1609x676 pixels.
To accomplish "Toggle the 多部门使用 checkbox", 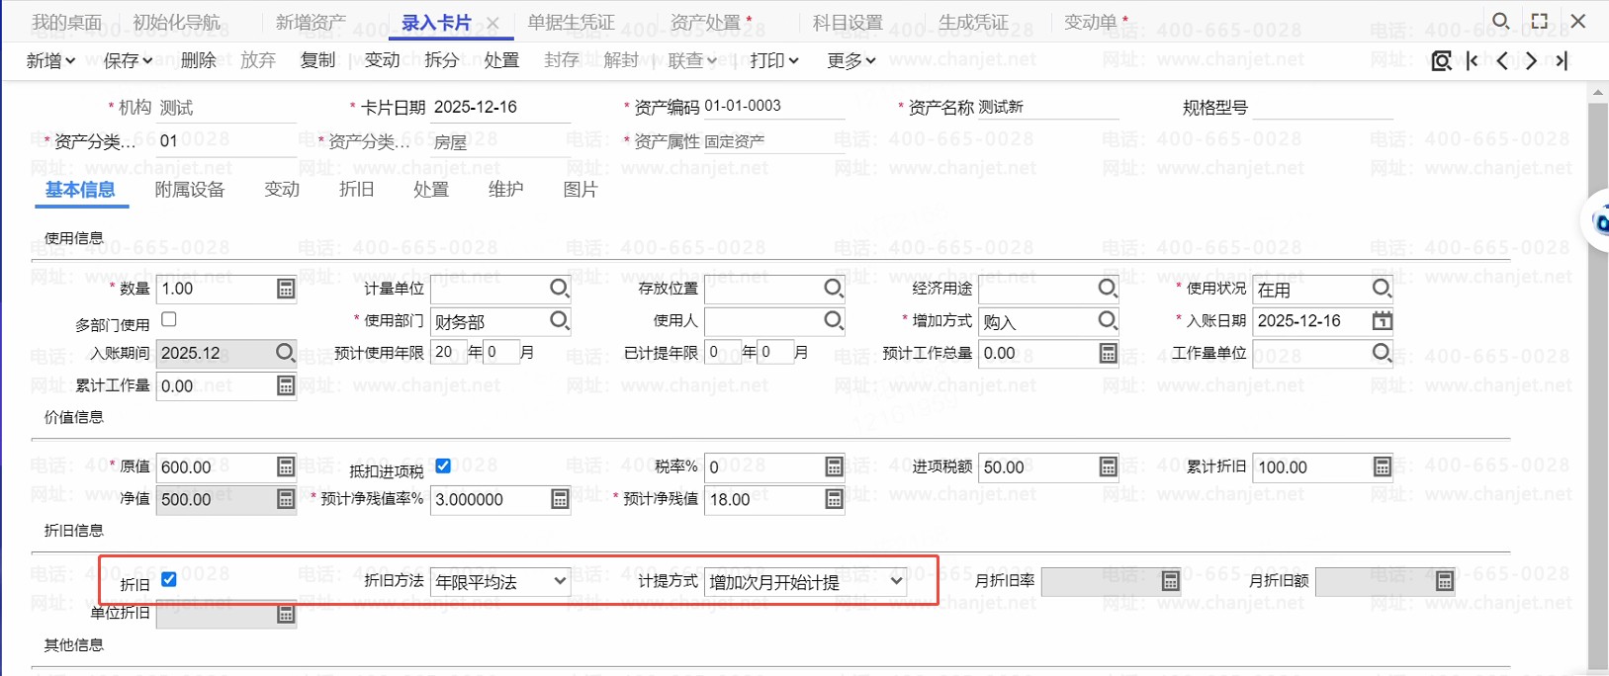I will [x=169, y=319].
